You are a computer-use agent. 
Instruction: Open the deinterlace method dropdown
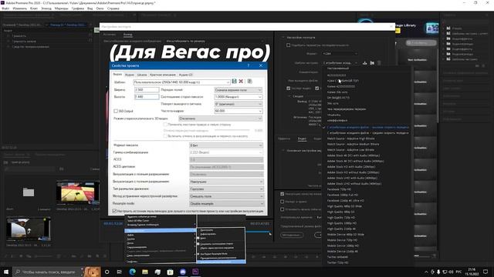pos(226,196)
